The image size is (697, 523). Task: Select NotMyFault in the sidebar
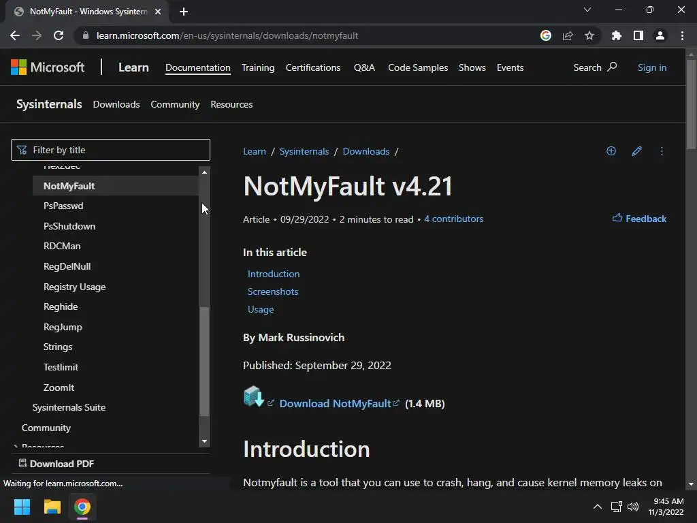116,186
